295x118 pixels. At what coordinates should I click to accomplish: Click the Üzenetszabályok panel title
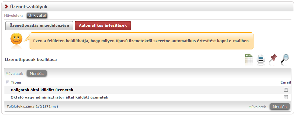click(29, 7)
